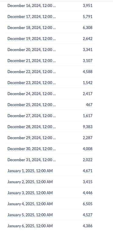Click the 3,415 value cell

87,182
